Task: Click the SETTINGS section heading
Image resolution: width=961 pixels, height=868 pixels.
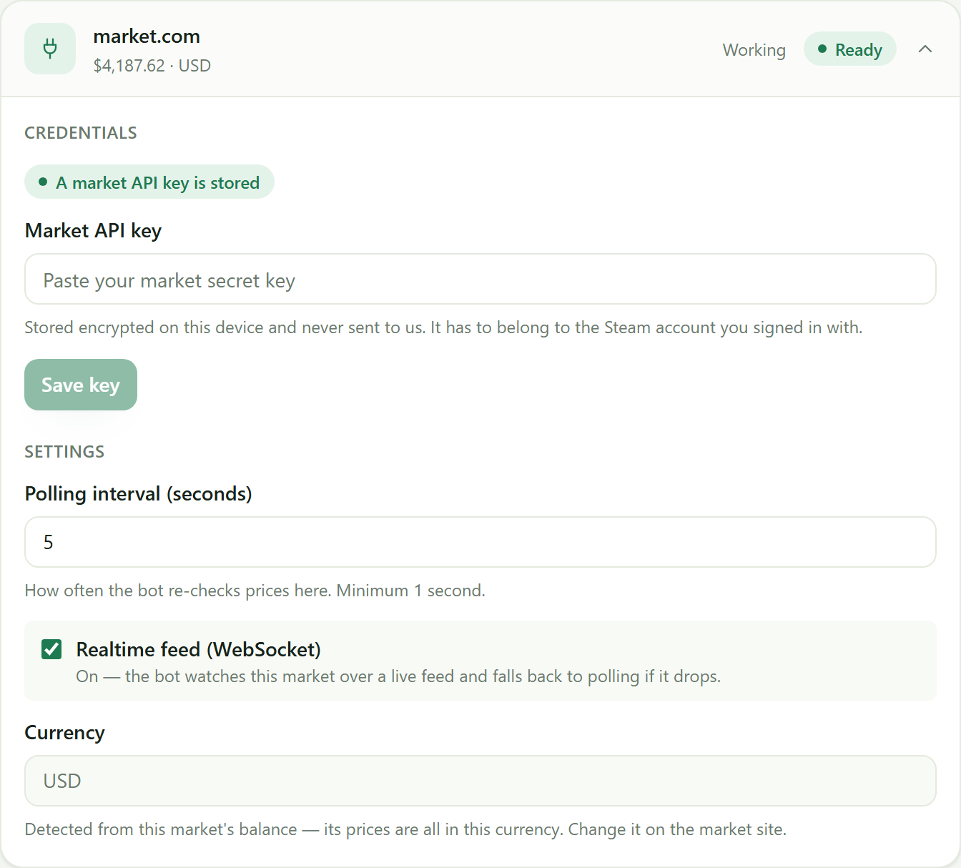Action: 64,452
